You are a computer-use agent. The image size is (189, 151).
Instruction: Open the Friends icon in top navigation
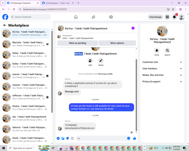coord(93,17)
